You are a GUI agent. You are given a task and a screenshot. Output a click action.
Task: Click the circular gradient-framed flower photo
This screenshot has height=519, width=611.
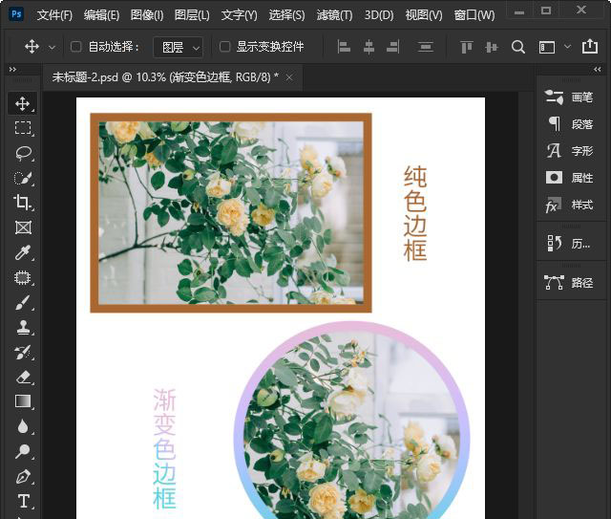point(352,422)
